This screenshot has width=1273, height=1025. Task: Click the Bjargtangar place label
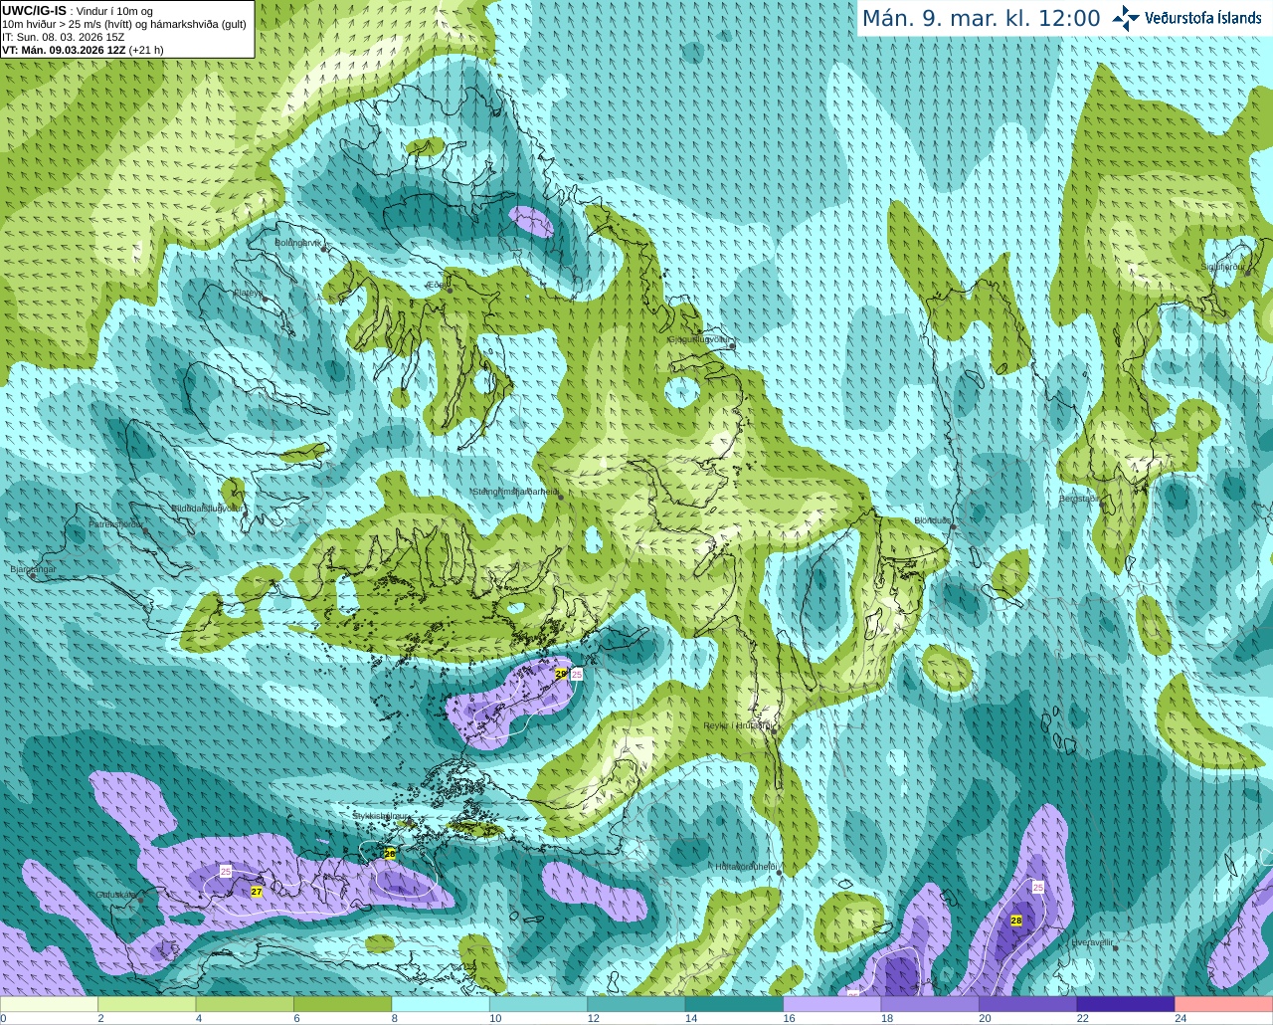pyautogui.click(x=33, y=569)
